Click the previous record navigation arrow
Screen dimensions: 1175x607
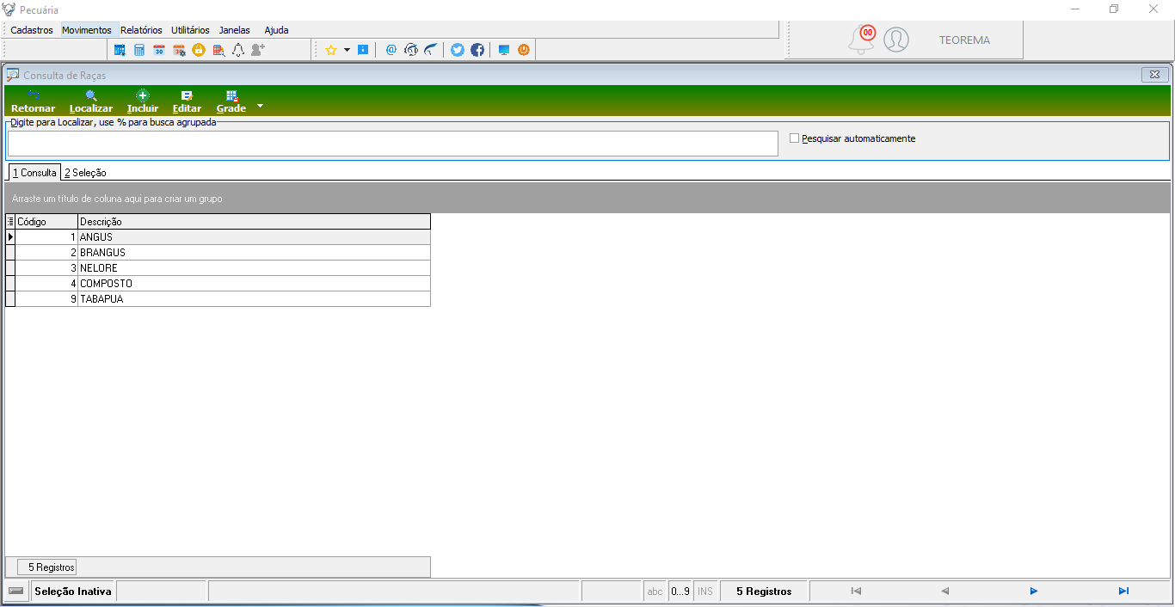(944, 591)
